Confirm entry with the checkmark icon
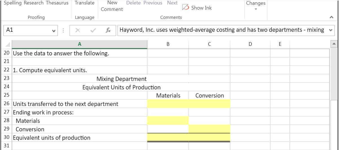Screen dimensions: 339x150 click(93, 30)
